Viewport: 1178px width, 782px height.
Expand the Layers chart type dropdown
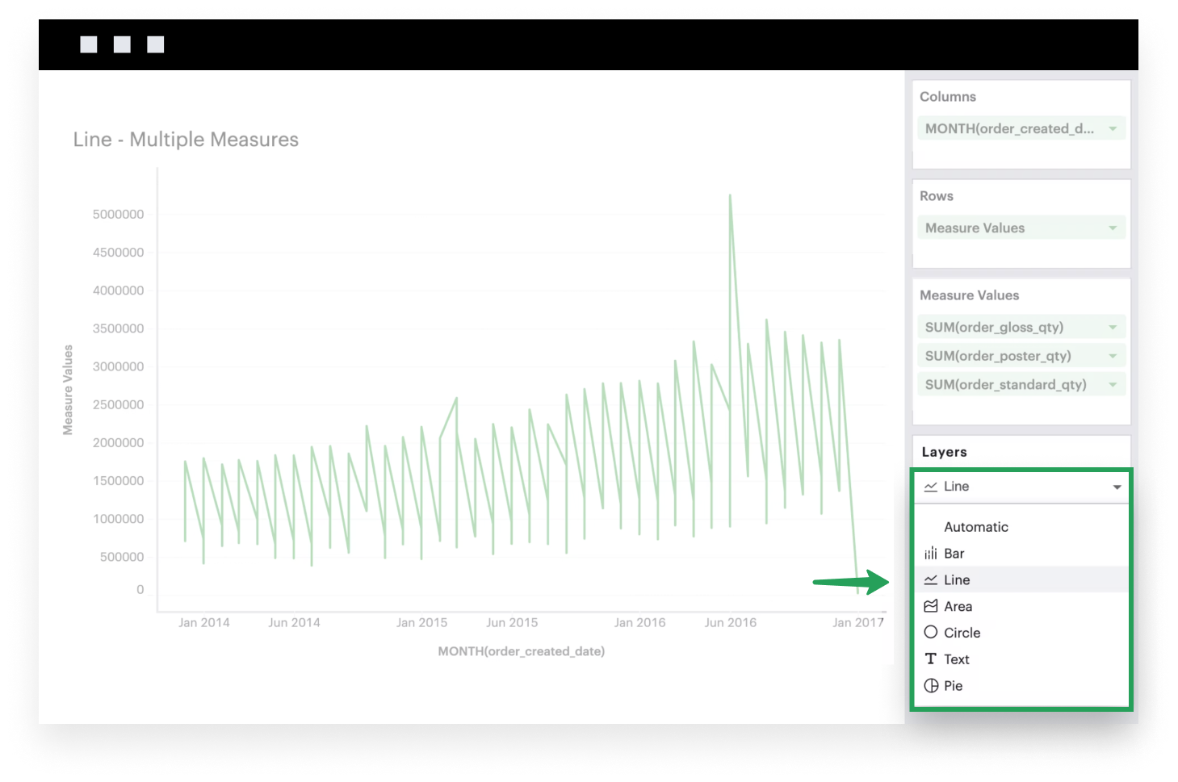tap(1117, 486)
